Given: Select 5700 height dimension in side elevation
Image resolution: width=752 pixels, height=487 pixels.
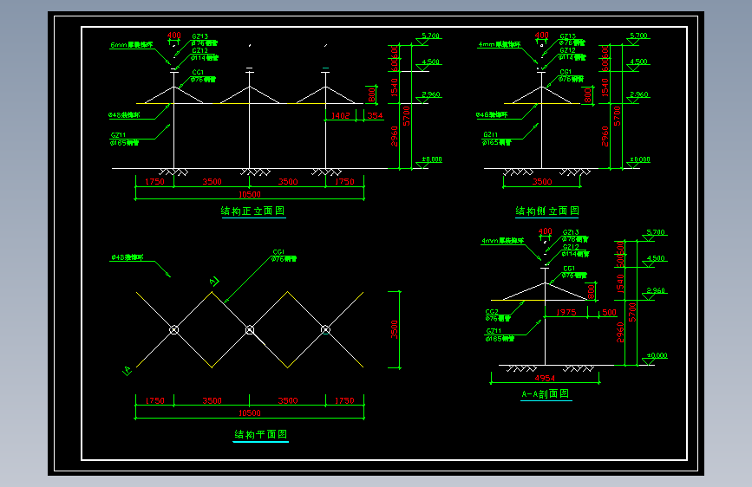Looking at the screenshot, I should point(618,116).
